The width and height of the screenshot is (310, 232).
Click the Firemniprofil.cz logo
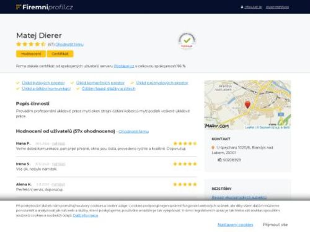point(45,7)
